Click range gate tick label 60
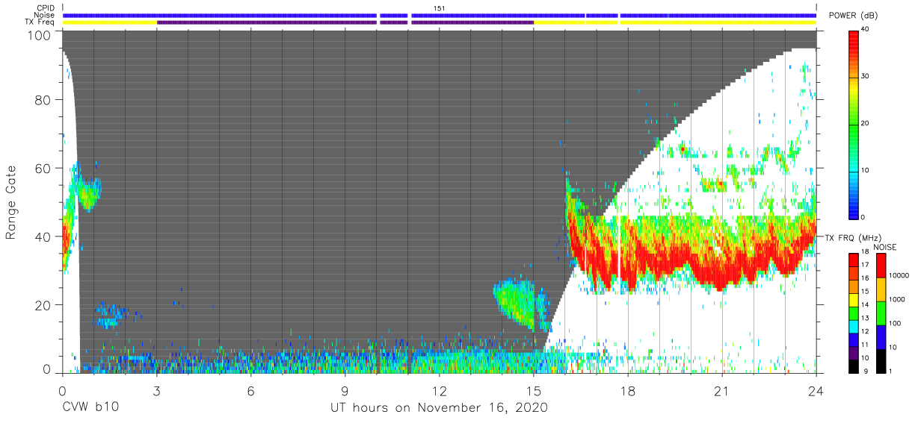Screen dimensions: 918x423 (43, 168)
